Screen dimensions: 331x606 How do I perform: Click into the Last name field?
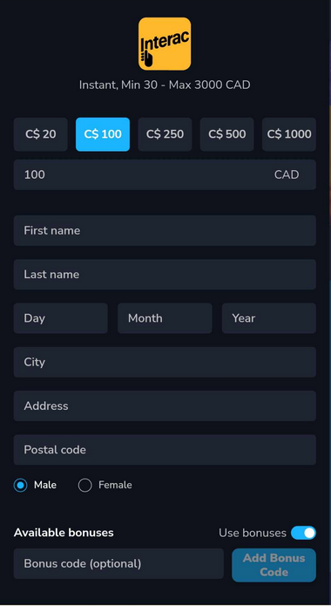165,275
